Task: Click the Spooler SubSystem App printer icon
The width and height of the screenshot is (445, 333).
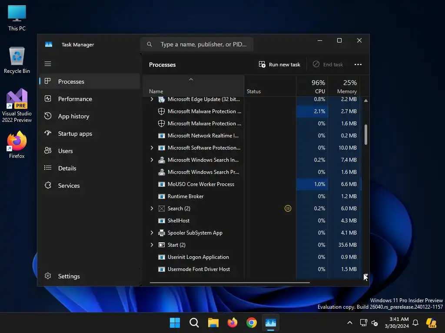Action: coord(162,233)
